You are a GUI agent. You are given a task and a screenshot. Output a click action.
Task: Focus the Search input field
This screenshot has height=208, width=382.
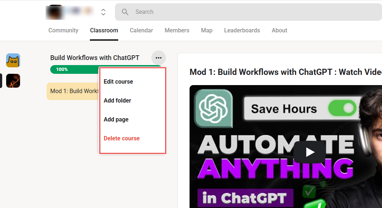pos(248,12)
